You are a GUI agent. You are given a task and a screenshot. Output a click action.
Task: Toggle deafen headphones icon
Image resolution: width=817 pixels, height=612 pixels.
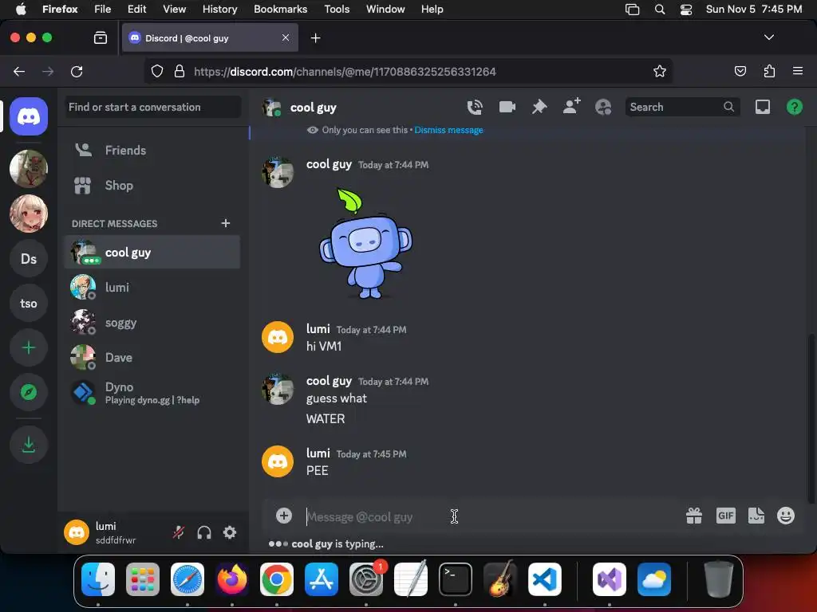point(204,532)
